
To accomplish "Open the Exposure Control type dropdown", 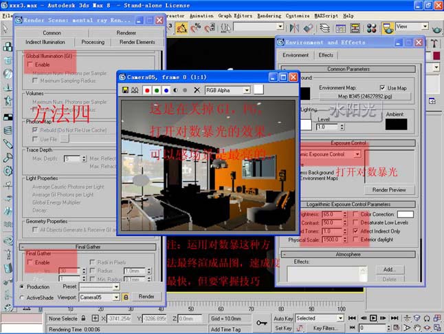I will tap(357, 154).
